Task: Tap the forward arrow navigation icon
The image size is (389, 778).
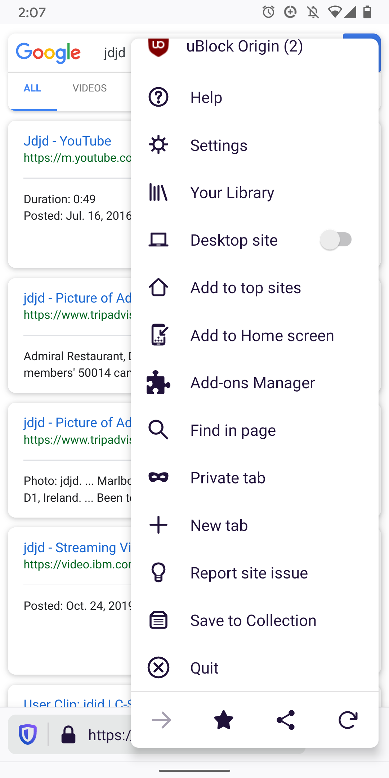Action: (161, 720)
